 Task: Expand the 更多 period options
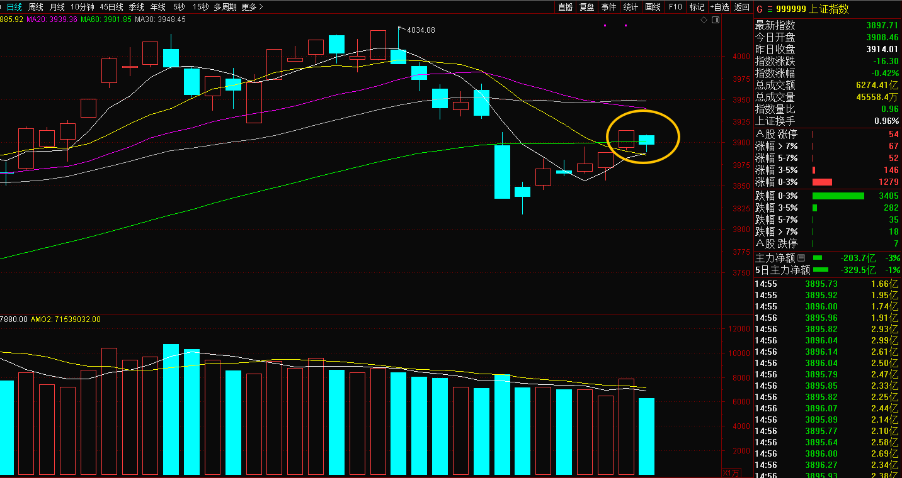tap(252, 7)
